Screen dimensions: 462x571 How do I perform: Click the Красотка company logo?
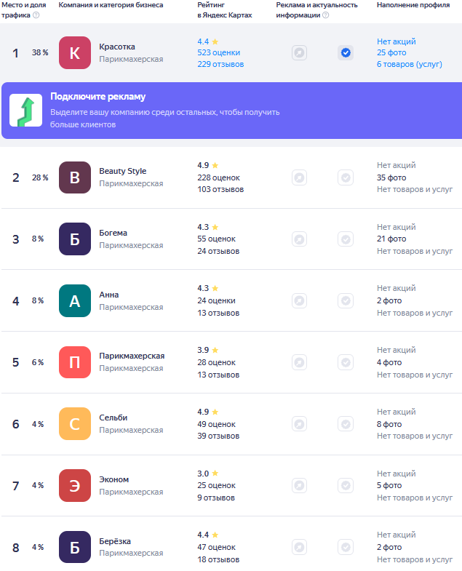click(x=75, y=53)
